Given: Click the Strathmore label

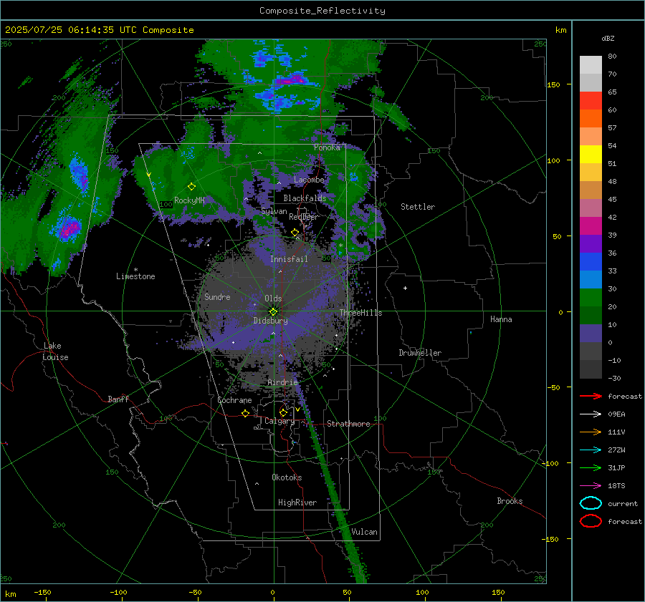Looking at the screenshot, I should coord(348,424).
